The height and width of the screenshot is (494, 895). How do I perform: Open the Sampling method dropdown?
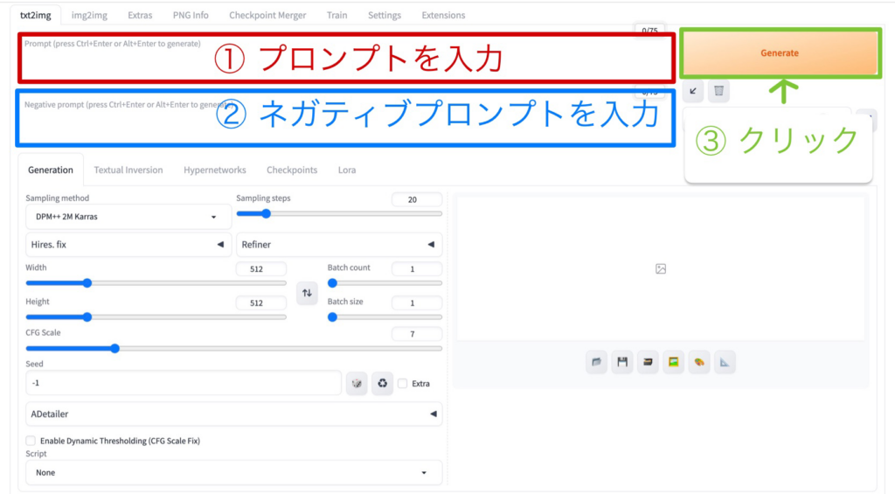tap(128, 217)
